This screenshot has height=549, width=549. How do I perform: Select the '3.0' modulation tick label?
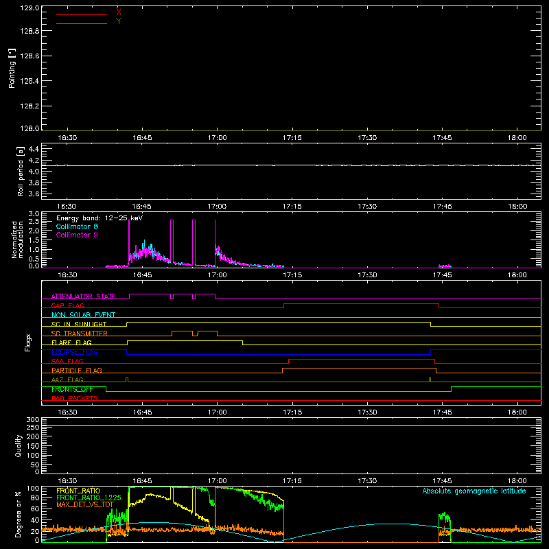[x=34, y=214]
